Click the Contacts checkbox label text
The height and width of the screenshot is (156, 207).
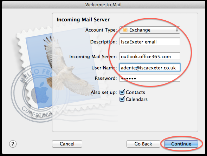point(135,92)
